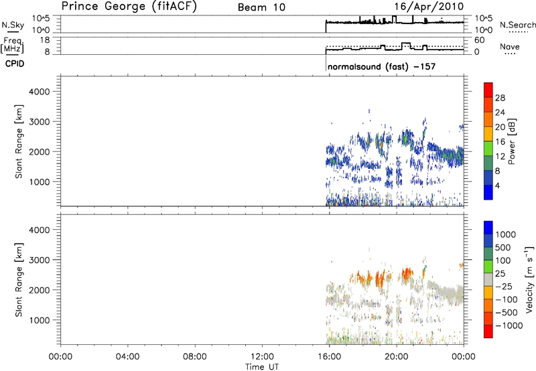Viewport: 536px width, 371px height.
Task: Select the text 'normalsound (fast) -157'
Action: point(381,66)
